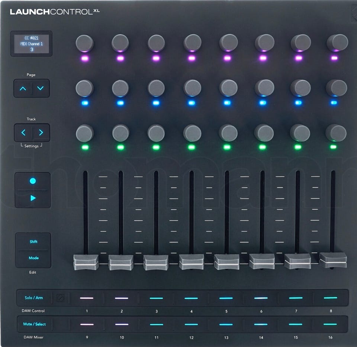Click the sixth purple-lit knob in top row
The image size is (357, 347).
[x=264, y=43]
